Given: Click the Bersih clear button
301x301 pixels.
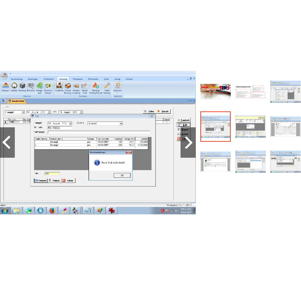Looking at the screenshot, I should pos(163,111).
